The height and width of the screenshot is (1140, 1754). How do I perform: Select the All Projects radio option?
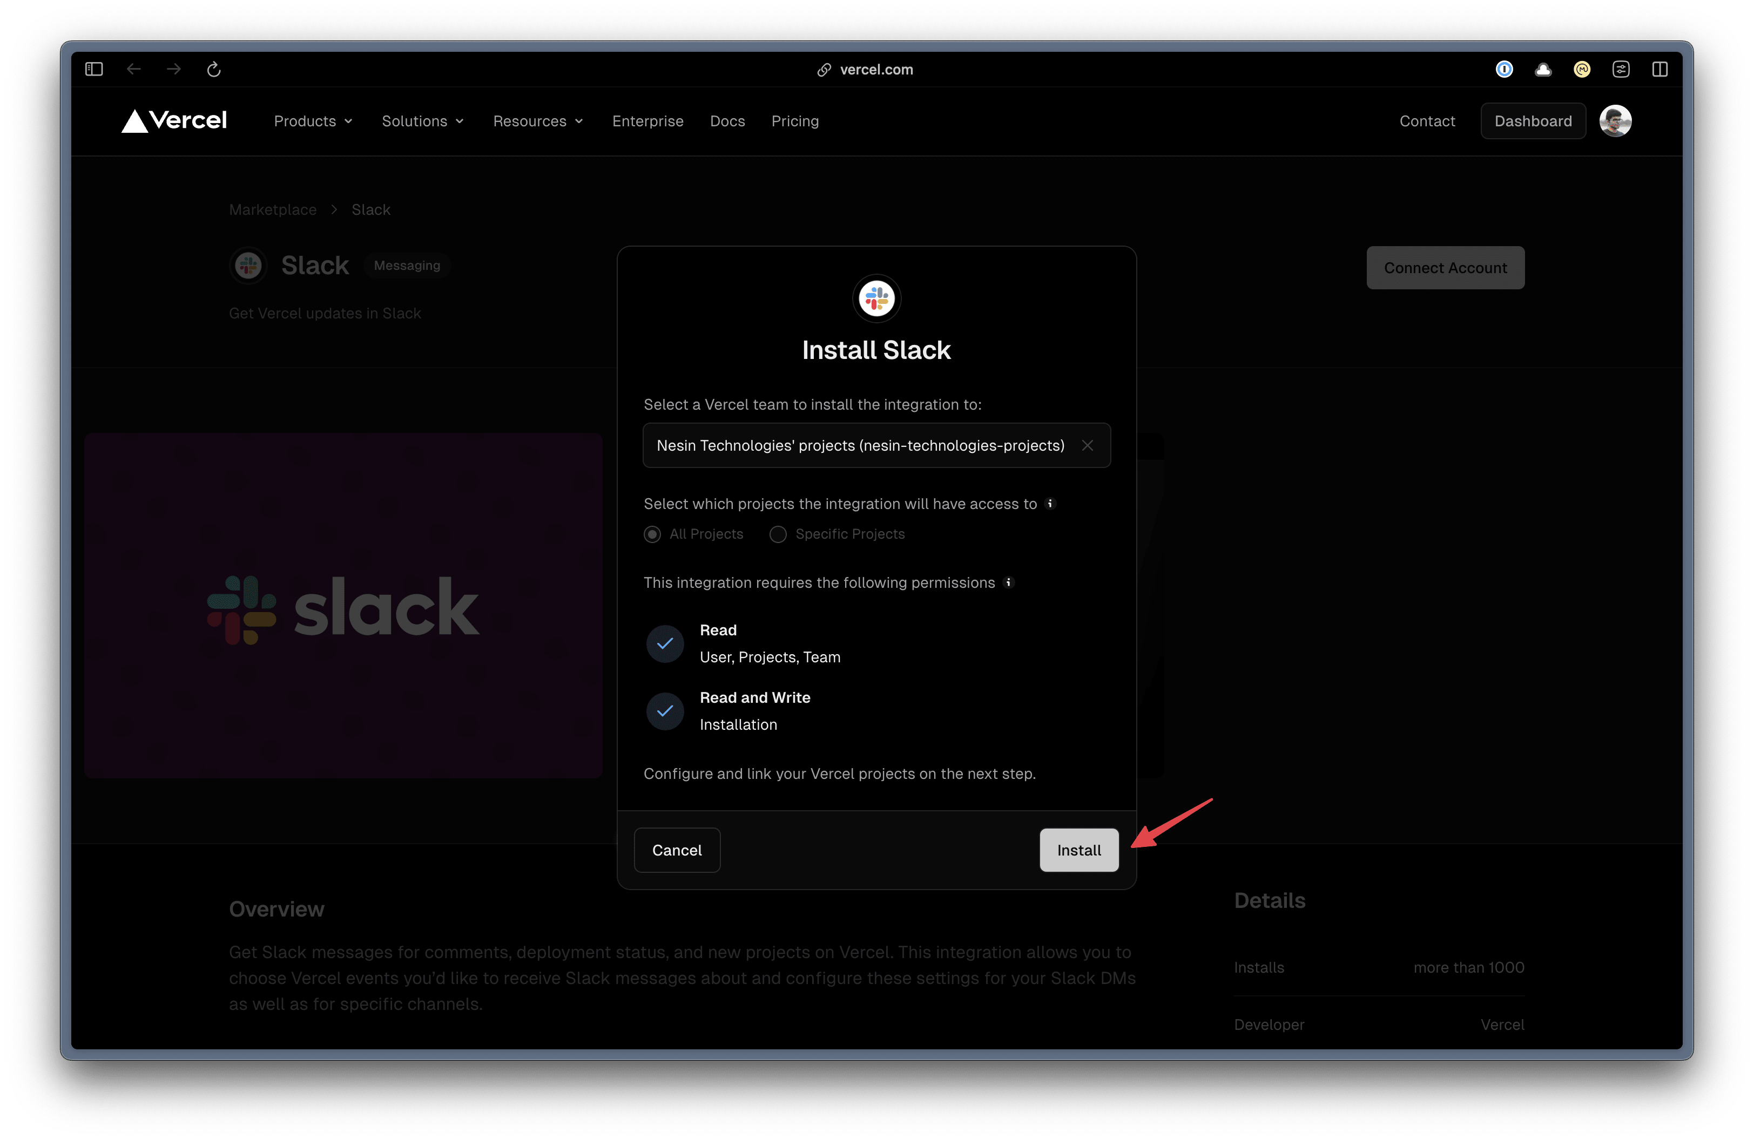coord(652,535)
